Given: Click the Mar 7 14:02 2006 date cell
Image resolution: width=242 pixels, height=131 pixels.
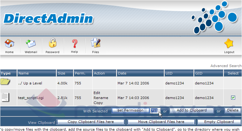Looking at the screenshot, I should [133, 83].
